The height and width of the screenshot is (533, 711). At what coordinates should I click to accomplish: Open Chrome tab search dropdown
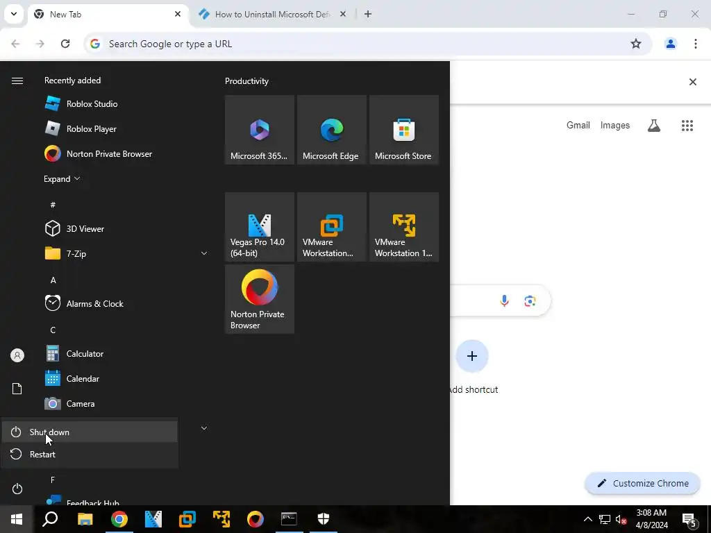(14, 14)
